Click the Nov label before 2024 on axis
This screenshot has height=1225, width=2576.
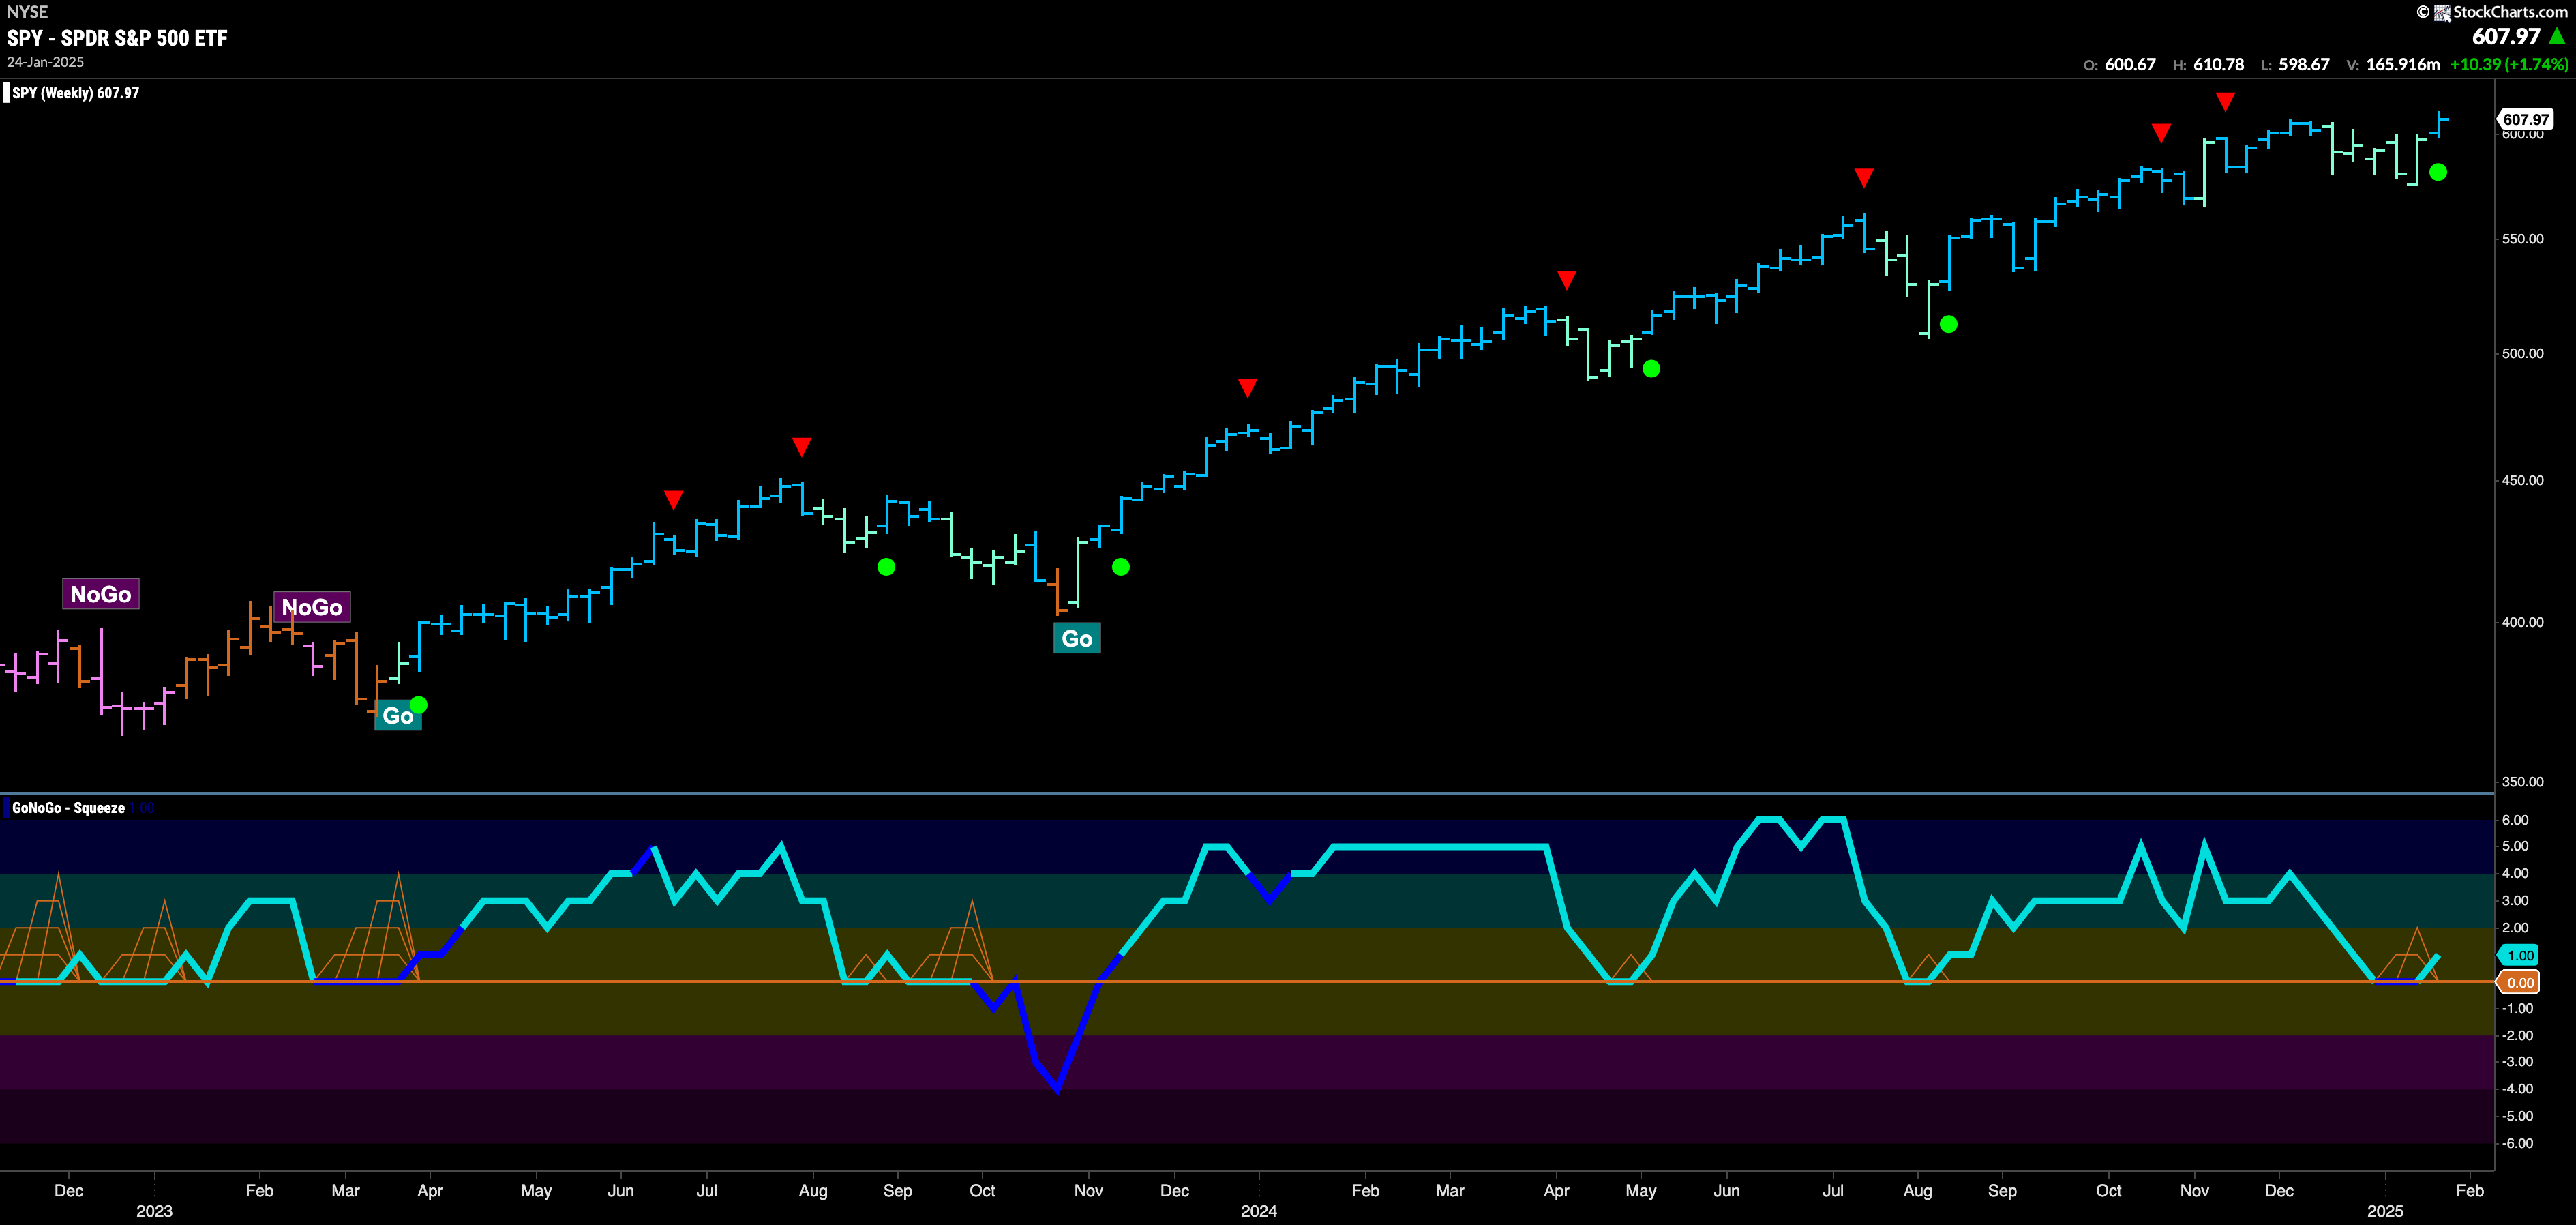[1088, 1190]
